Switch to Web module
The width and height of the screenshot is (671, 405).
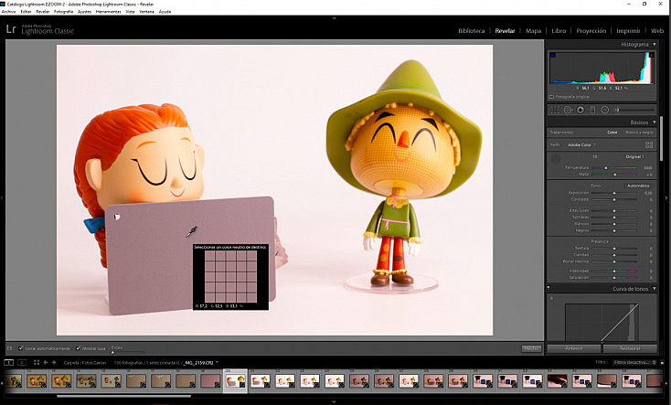[x=657, y=31]
